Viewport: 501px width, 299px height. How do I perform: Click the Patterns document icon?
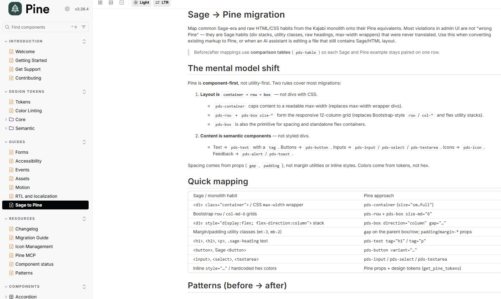[x=11, y=273]
